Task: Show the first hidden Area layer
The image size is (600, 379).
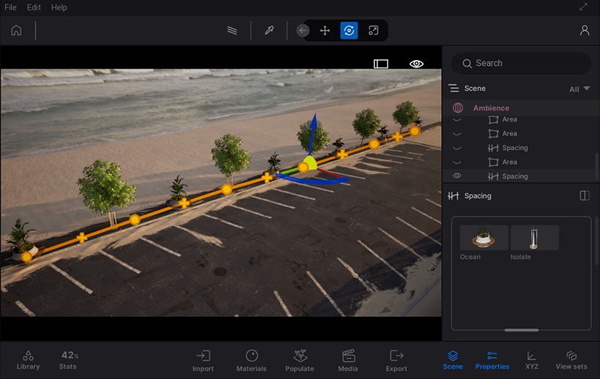Action: click(457, 119)
